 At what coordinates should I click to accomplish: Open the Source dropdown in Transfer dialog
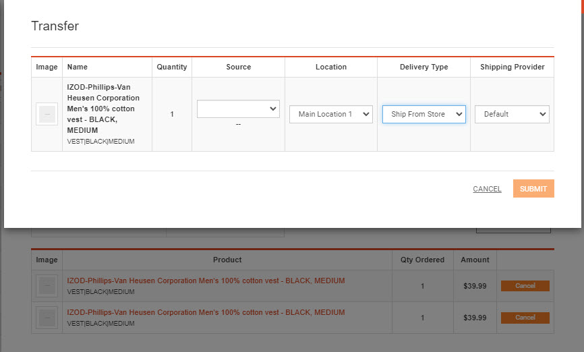point(238,109)
